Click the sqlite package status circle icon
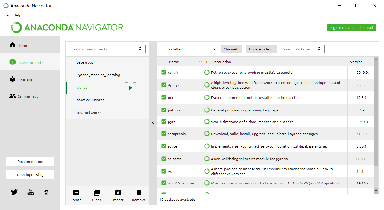384x210 pixels. (x=207, y=146)
